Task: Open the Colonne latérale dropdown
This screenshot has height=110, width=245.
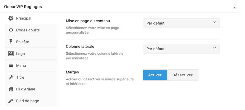Action: (181, 49)
